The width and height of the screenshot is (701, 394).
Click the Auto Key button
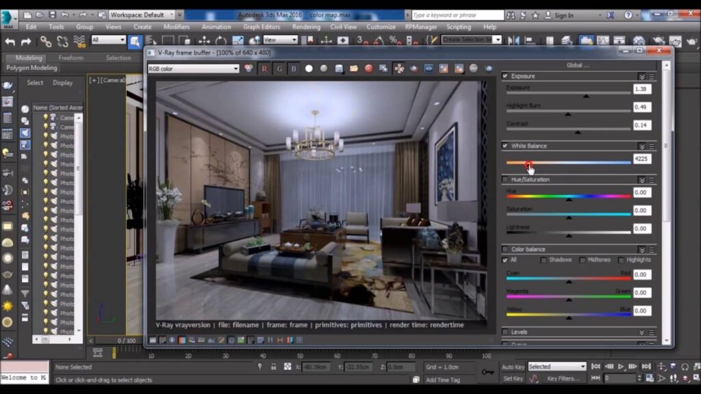pos(513,367)
